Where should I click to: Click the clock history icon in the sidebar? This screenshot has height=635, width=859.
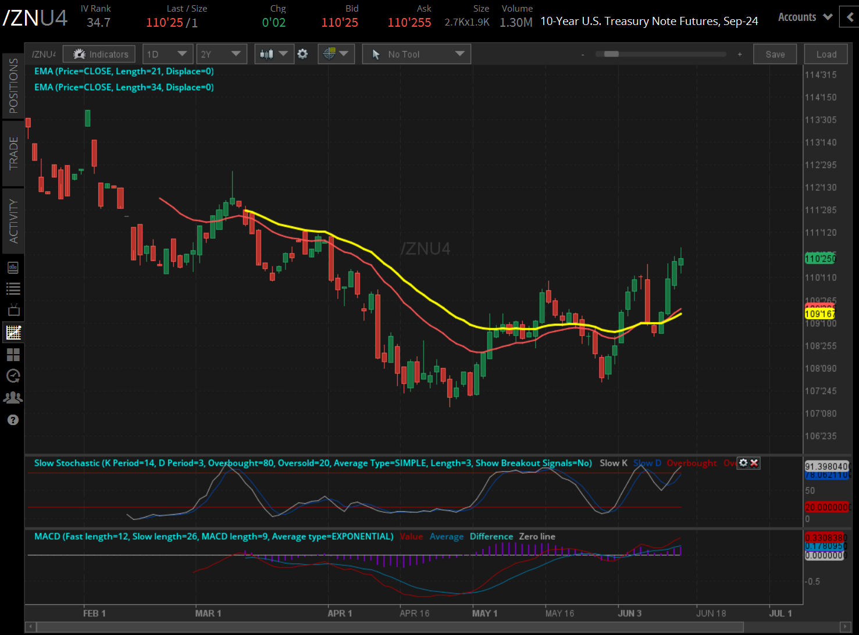point(13,376)
